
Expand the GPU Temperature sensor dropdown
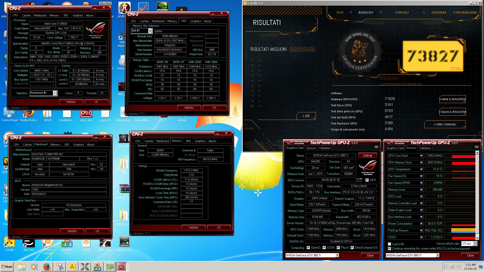(421, 169)
